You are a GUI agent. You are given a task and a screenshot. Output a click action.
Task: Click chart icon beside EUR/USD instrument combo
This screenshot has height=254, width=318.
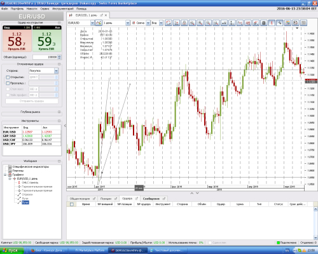(99, 23)
